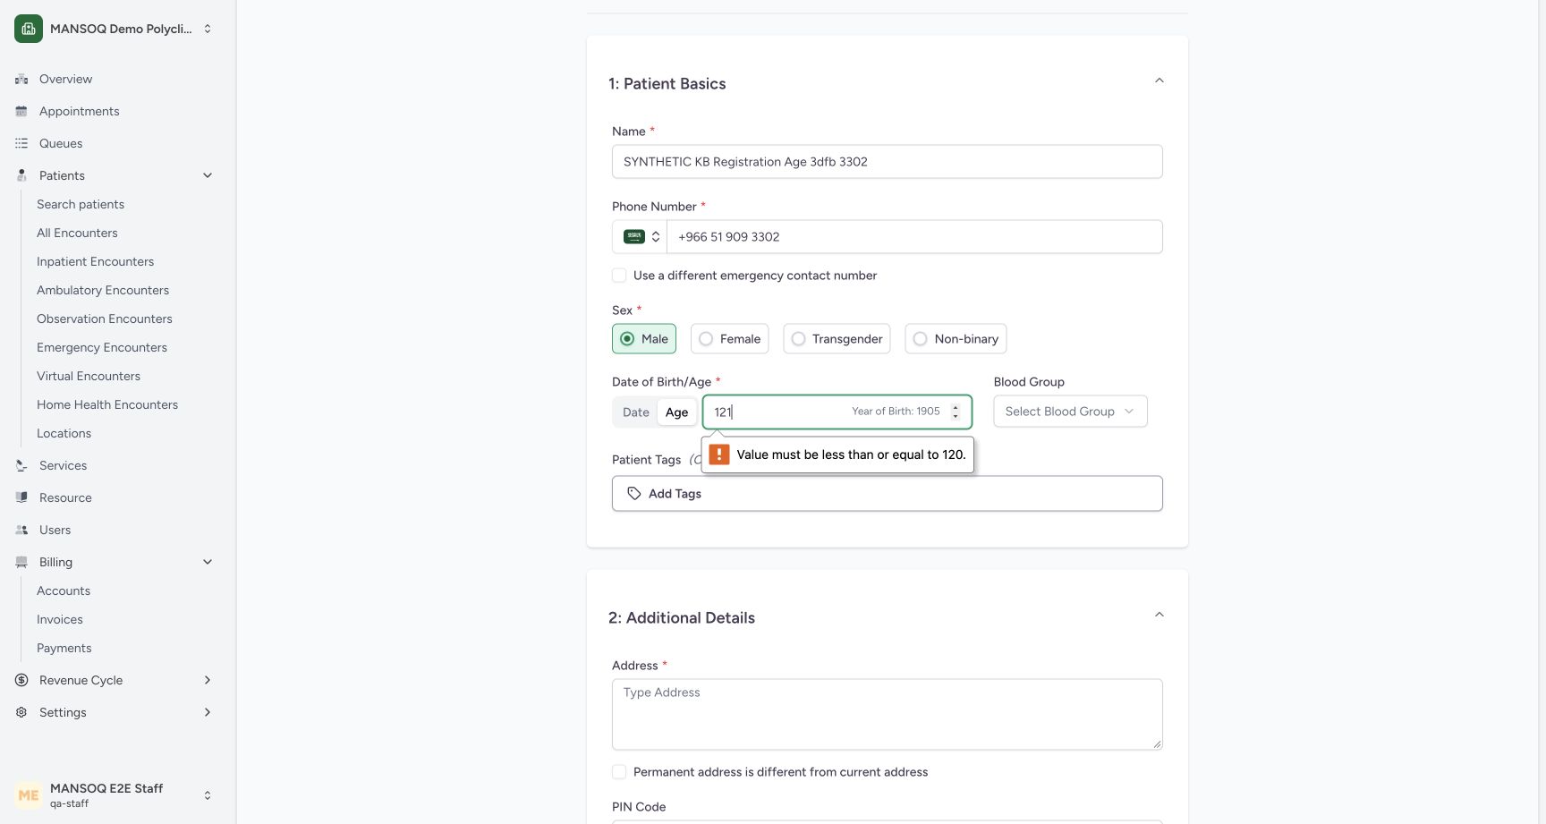This screenshot has width=1546, height=824.
Task: Open Emergency Encounters page
Action: (x=102, y=347)
